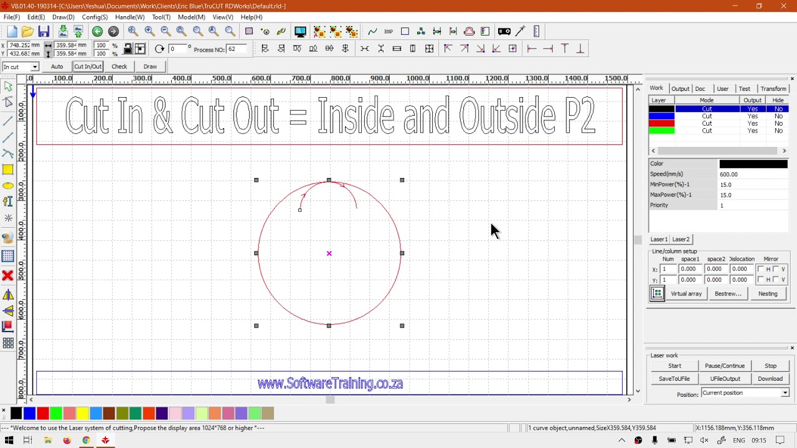Toggle Y row mirror V checkbox
797x448 pixels.
[x=776, y=280]
